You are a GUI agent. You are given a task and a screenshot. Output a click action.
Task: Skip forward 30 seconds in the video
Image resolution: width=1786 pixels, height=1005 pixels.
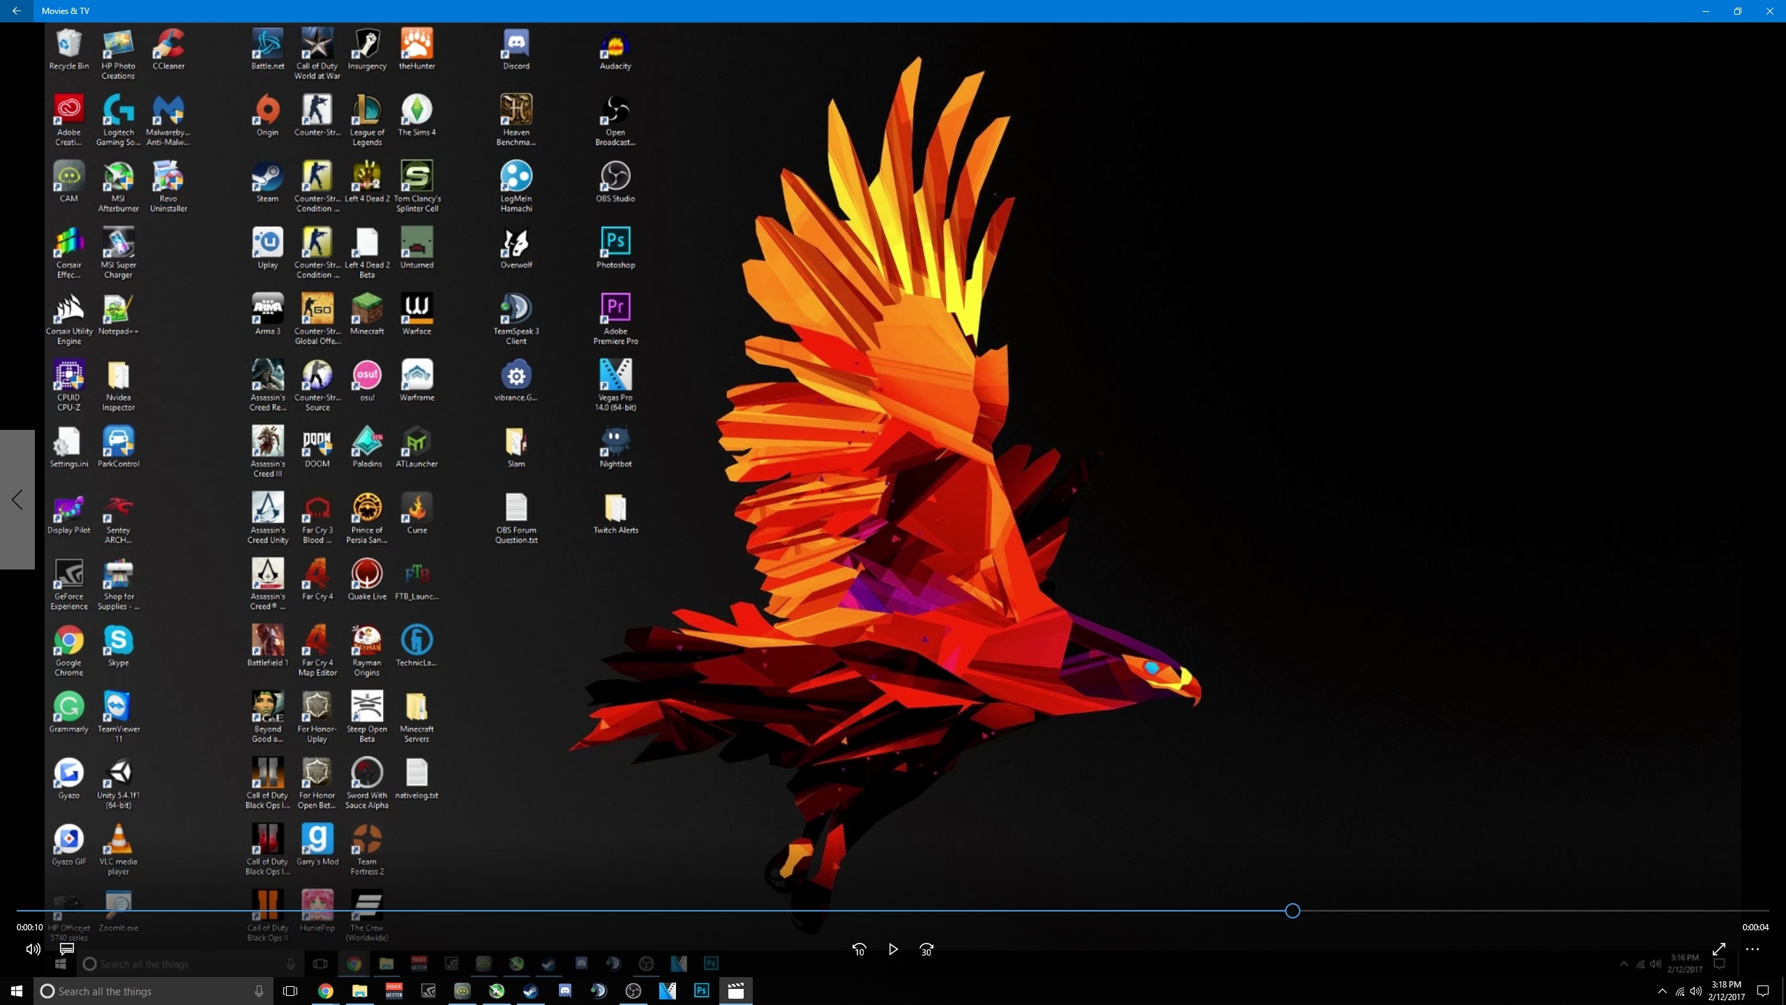click(926, 950)
